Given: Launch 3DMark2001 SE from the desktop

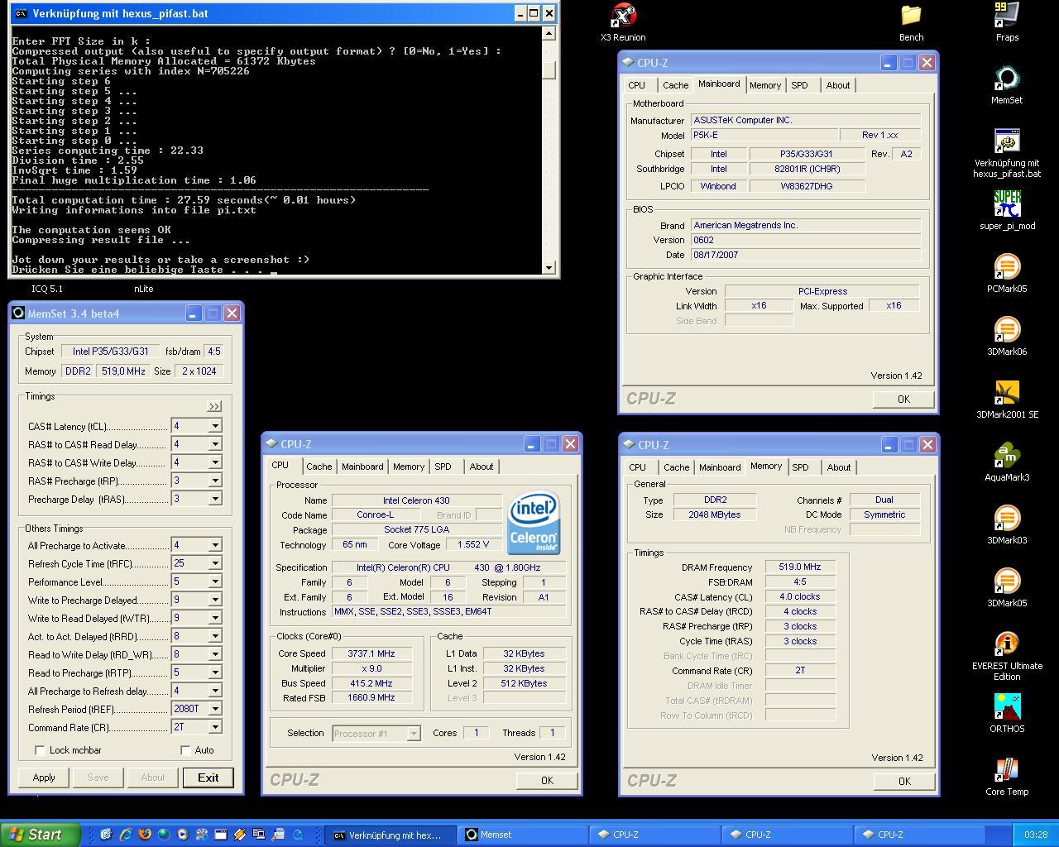Looking at the screenshot, I should [x=1007, y=400].
